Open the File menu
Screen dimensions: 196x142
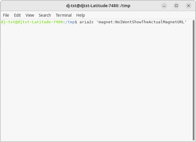coord(6,15)
